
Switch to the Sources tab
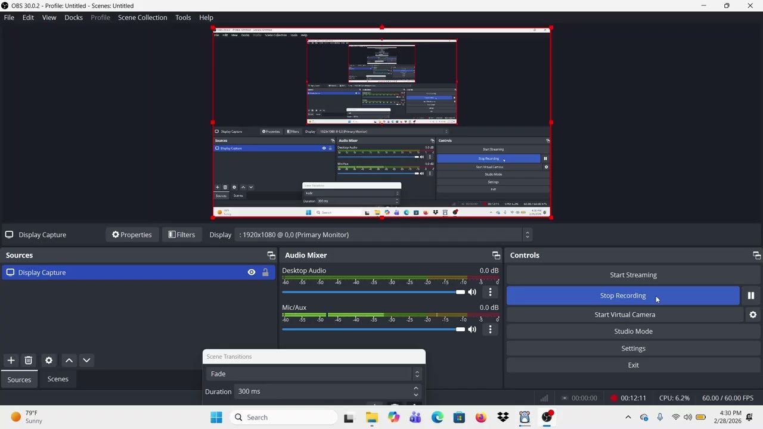tap(19, 380)
